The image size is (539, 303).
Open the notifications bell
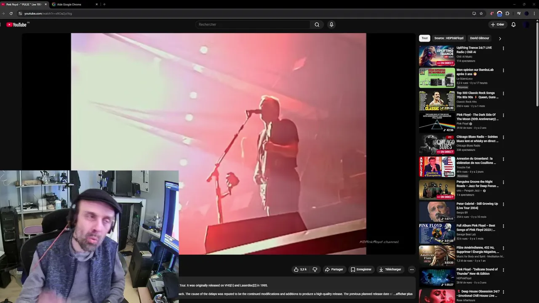click(513, 24)
